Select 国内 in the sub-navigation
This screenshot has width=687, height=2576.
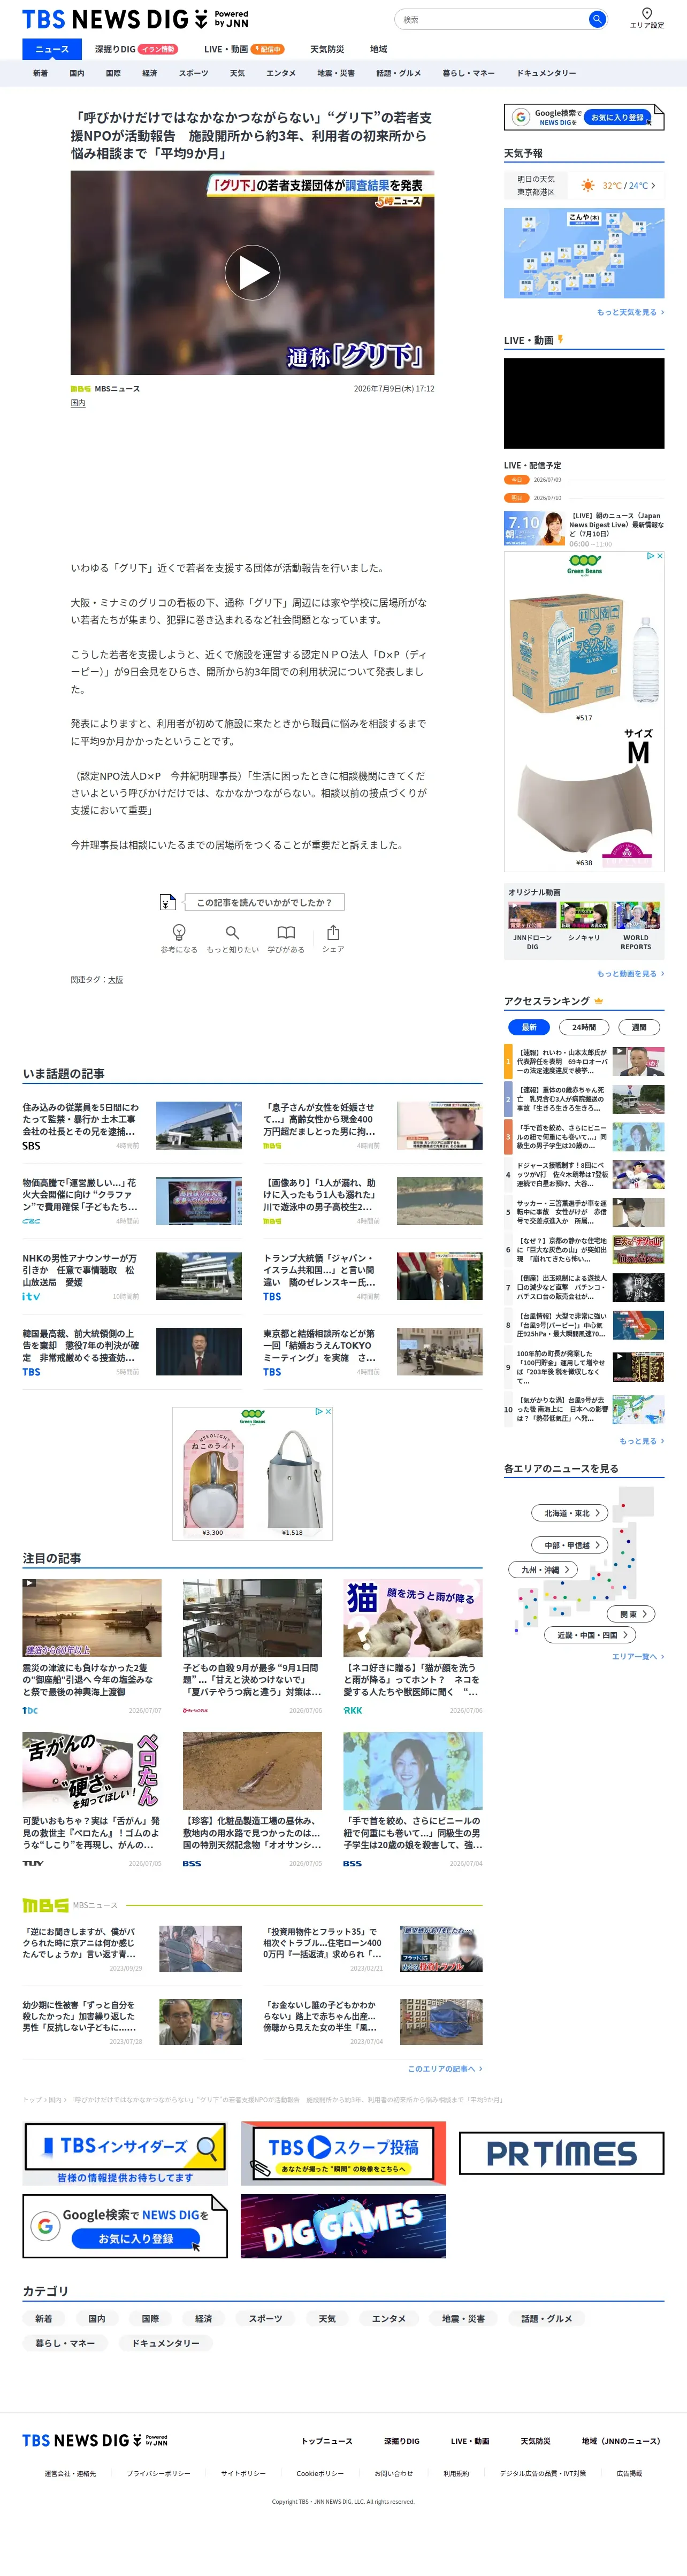[x=77, y=73]
